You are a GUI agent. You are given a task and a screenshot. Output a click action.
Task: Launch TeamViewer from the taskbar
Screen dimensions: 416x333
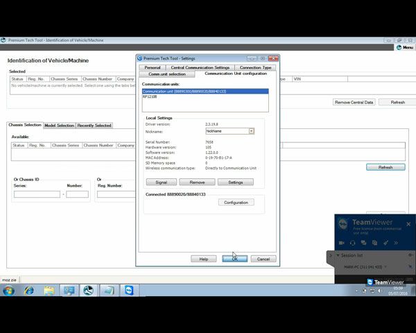(x=129, y=291)
